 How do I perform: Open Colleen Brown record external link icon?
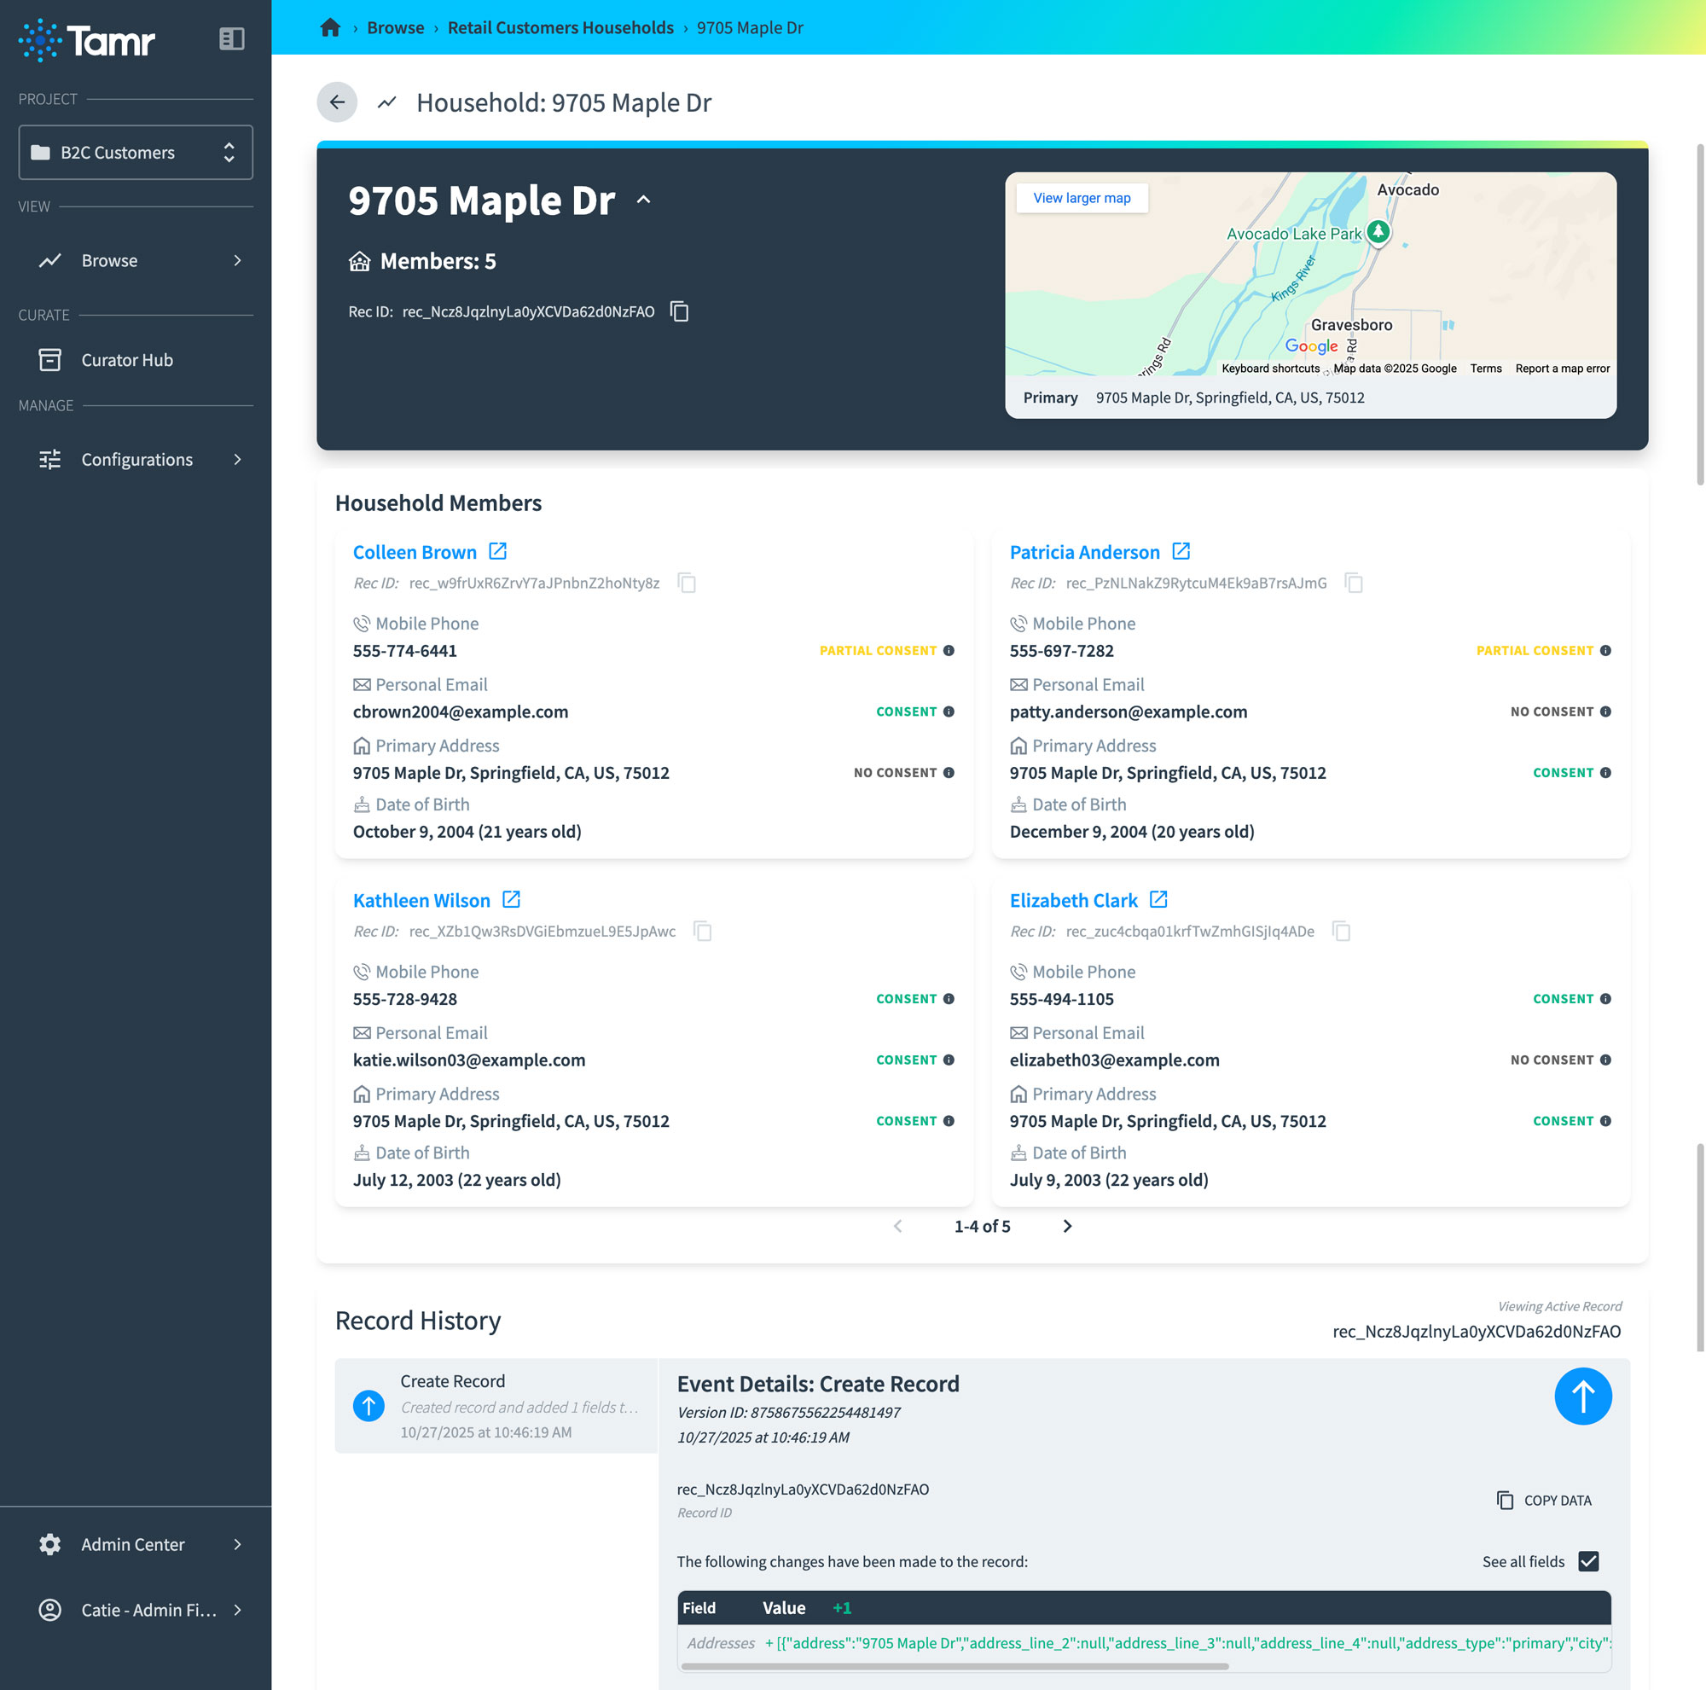(x=498, y=552)
